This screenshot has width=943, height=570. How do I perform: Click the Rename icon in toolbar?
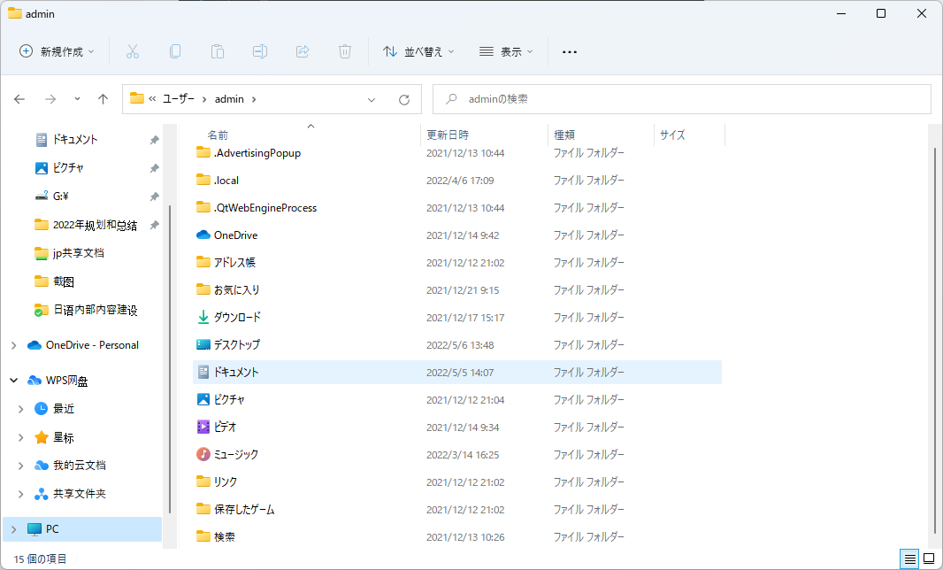click(x=260, y=51)
